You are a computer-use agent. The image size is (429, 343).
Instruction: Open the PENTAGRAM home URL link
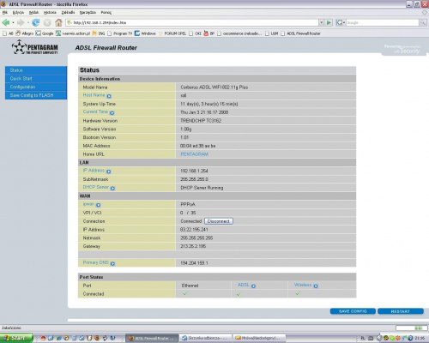point(195,154)
